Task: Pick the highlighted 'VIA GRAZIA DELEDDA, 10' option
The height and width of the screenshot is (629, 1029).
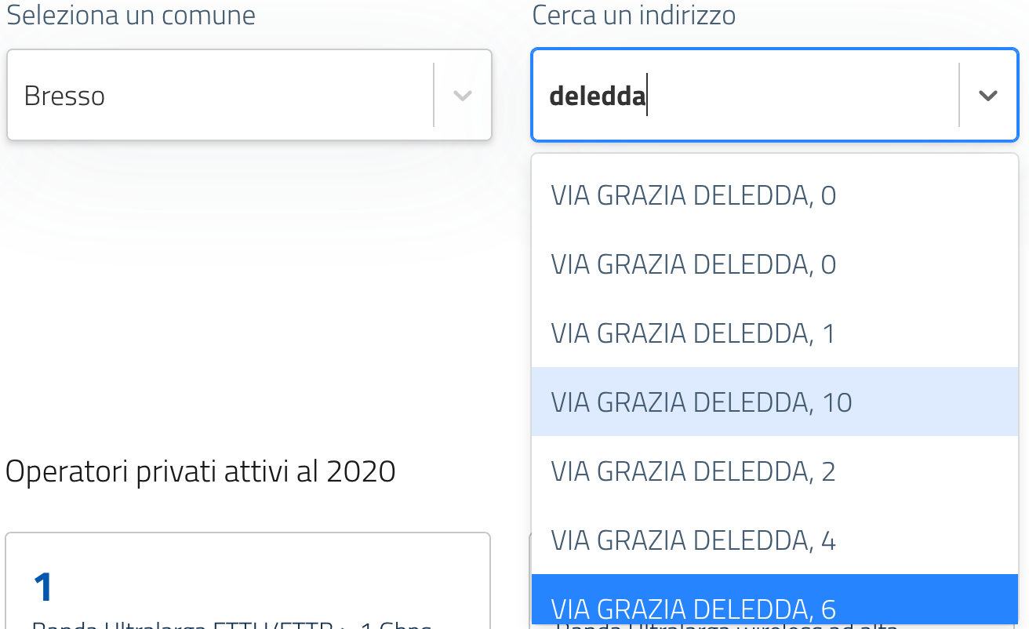Action: 701,402
